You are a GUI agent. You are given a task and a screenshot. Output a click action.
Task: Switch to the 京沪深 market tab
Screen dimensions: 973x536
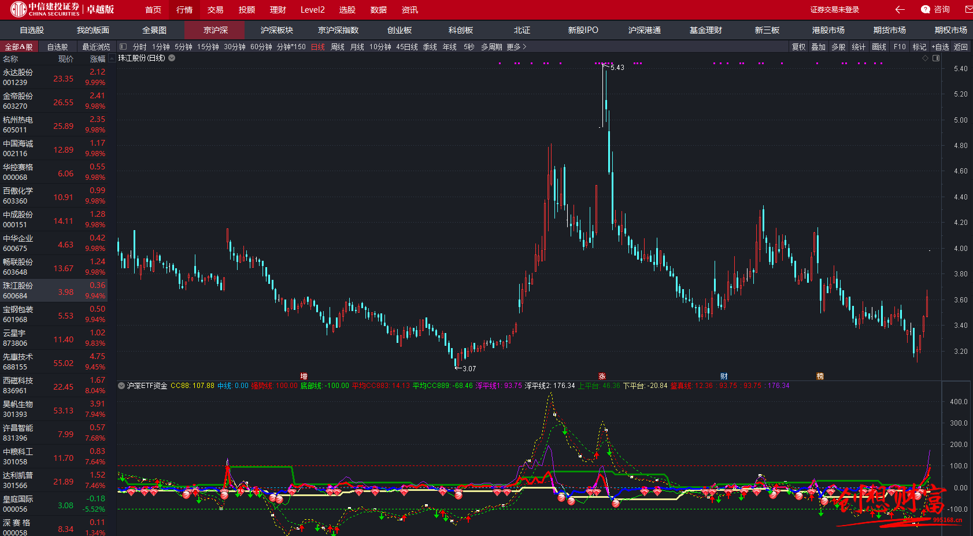pyautogui.click(x=215, y=30)
